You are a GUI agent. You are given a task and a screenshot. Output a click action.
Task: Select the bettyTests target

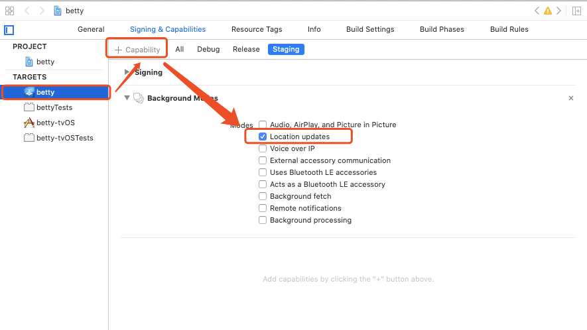[x=54, y=107]
